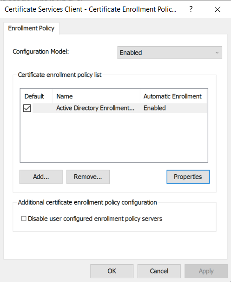Click the Enabled cell in Automatic Enrollment column
This screenshot has height=282, width=231.
(155, 108)
